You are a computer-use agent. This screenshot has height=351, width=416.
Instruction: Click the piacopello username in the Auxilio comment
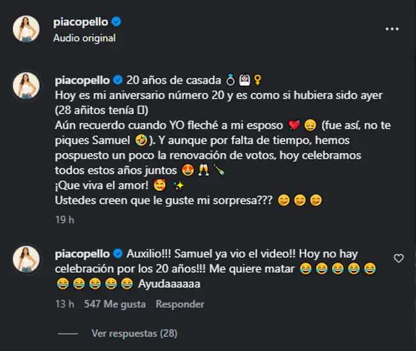pyautogui.click(x=81, y=255)
